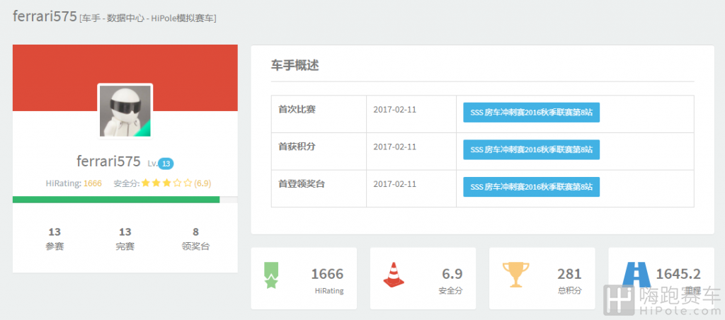
Task: Click the ferrari575 name in profile card
Action: click(108, 161)
